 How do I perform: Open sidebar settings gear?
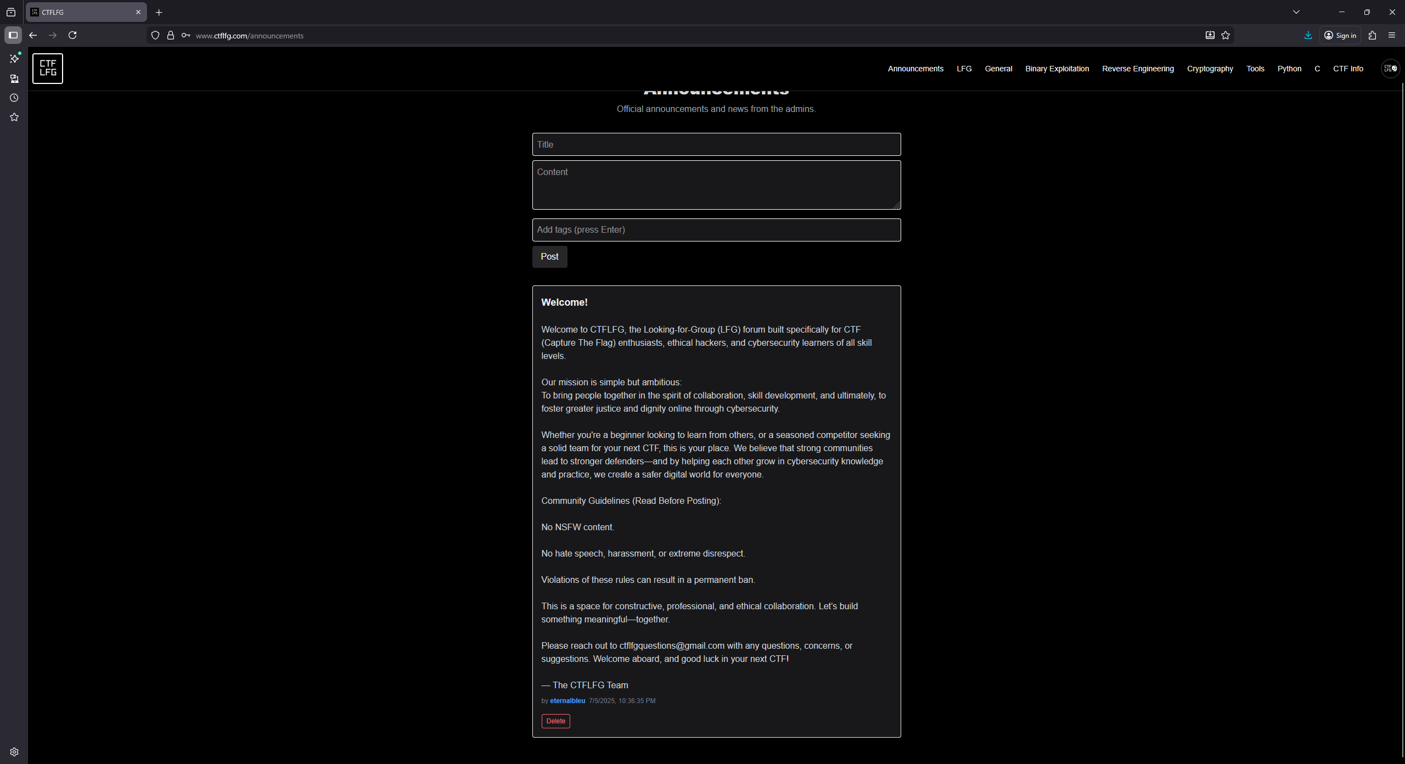pos(14,752)
